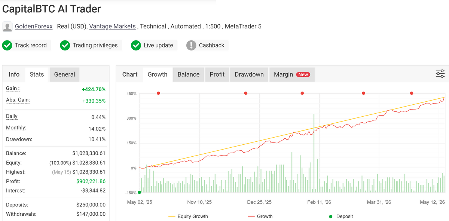Click the Track record green checkmark icon
Viewport: 449px width, 221px height.
7,45
